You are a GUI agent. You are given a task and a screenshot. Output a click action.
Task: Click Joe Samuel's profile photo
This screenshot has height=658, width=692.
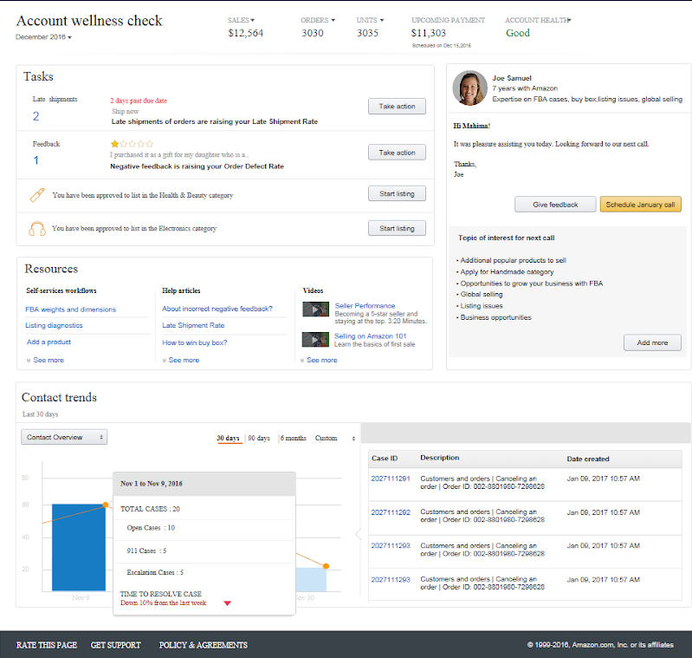pyautogui.click(x=470, y=88)
